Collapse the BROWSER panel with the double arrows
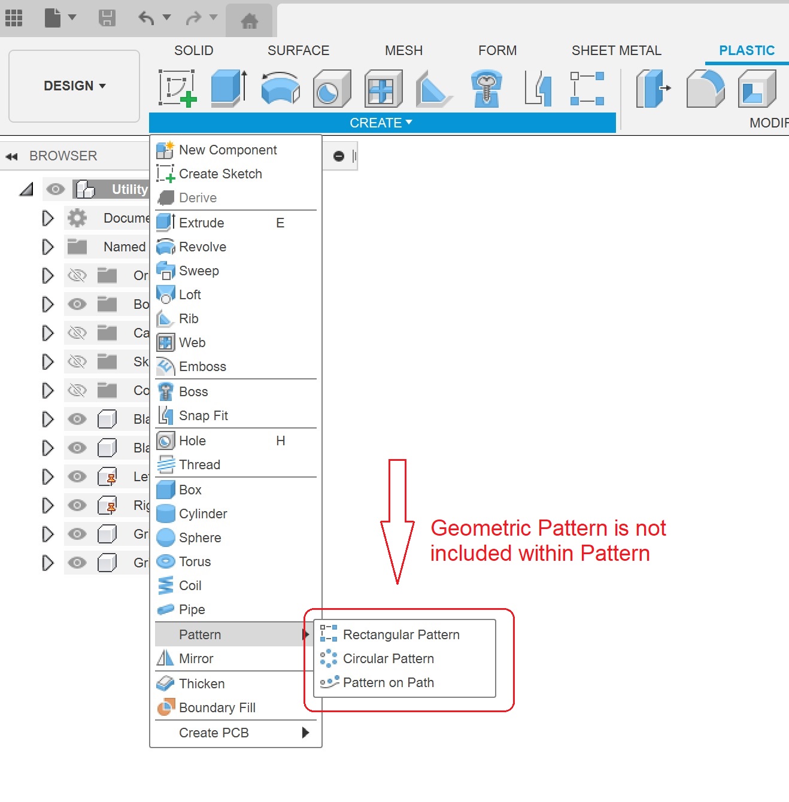The image size is (789, 802). (11, 156)
